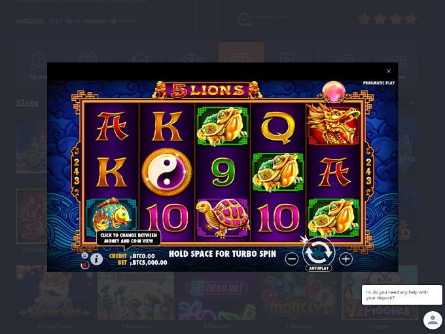Increase the bet with the plus button
The image size is (445, 334).
tap(346, 259)
